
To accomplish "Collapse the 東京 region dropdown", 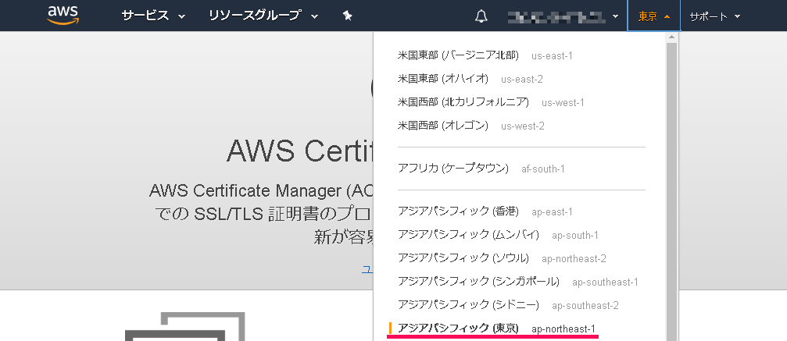I will [653, 16].
